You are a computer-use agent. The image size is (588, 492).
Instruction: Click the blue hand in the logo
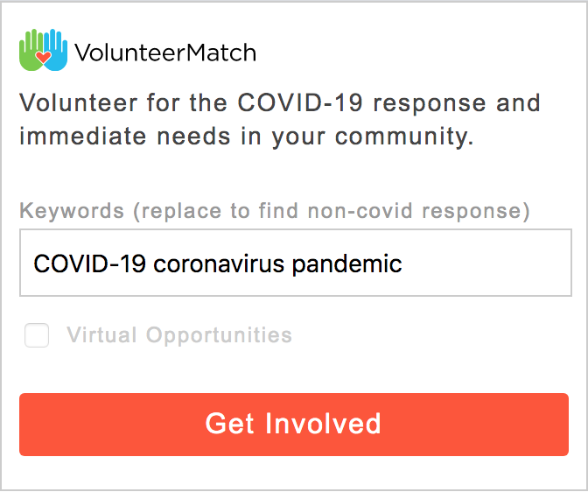tap(56, 50)
